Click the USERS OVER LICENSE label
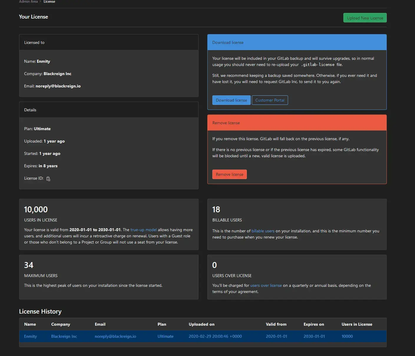The image size is (415, 356). [x=232, y=276]
